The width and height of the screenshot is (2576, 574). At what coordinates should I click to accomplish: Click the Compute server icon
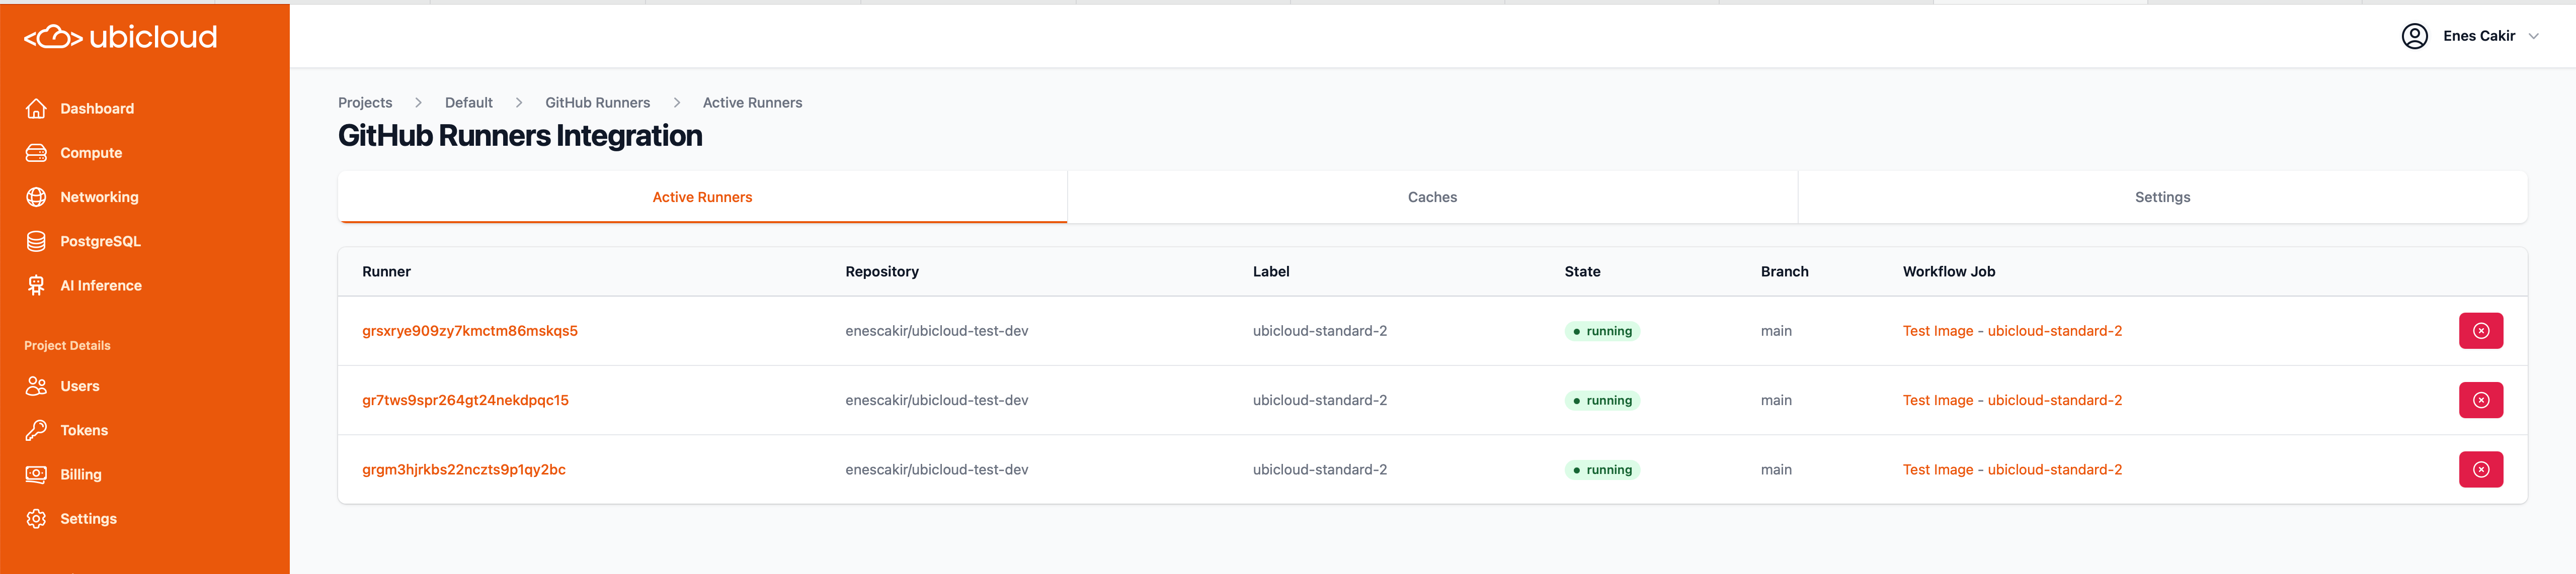[36, 153]
